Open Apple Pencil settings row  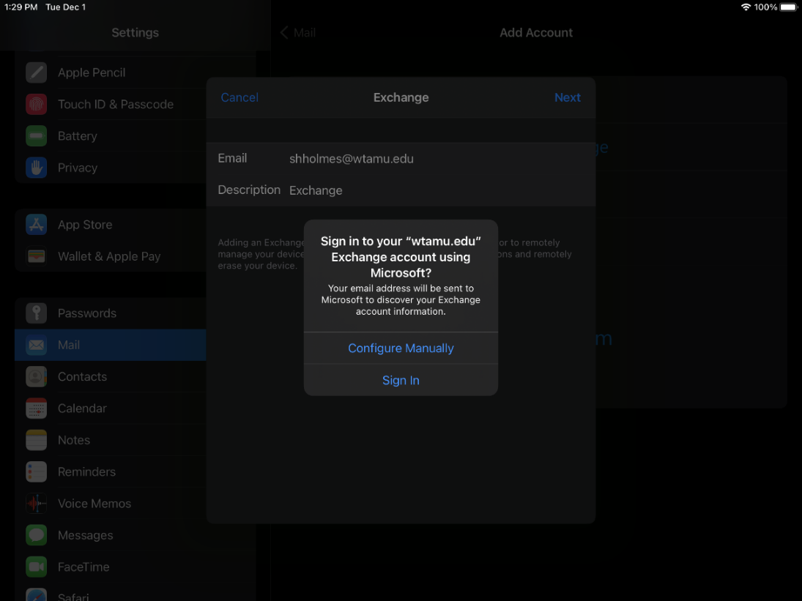point(111,72)
